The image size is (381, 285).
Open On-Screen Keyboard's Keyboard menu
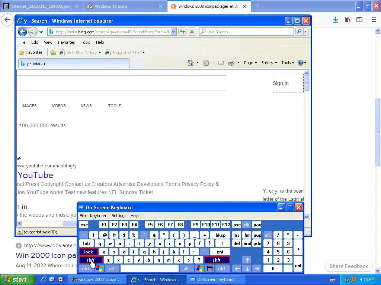point(98,216)
